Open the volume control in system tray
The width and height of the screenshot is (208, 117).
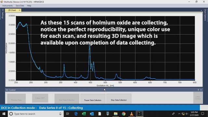(187, 114)
